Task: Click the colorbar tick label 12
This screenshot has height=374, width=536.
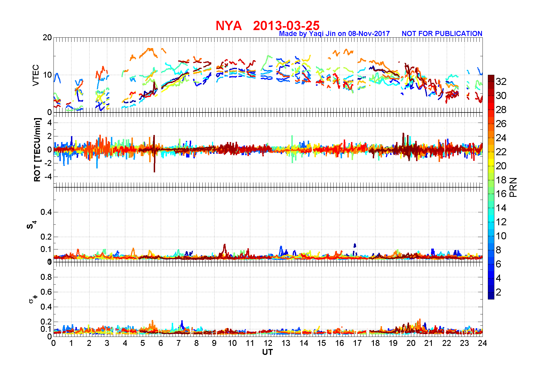Action: pyautogui.click(x=501, y=222)
